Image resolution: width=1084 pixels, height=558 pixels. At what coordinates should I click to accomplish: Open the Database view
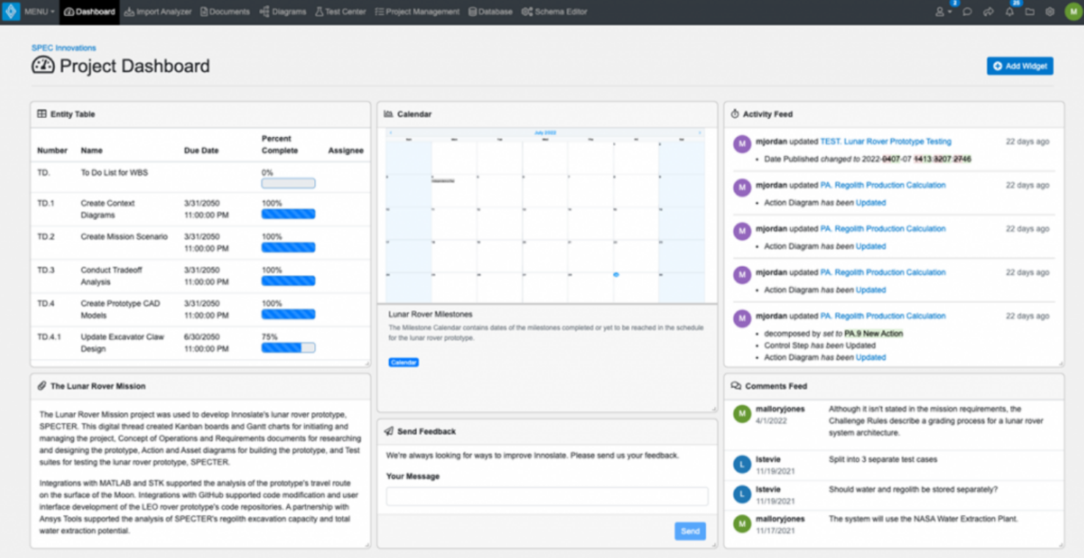490,11
